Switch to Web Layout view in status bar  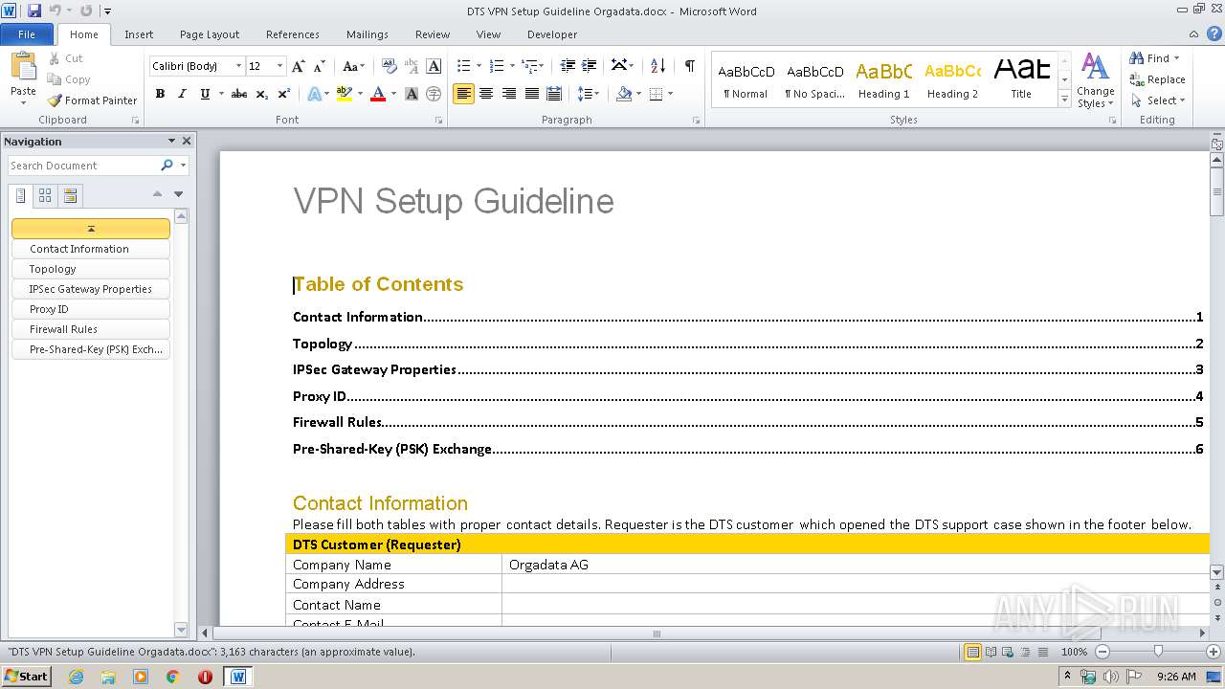1007,652
